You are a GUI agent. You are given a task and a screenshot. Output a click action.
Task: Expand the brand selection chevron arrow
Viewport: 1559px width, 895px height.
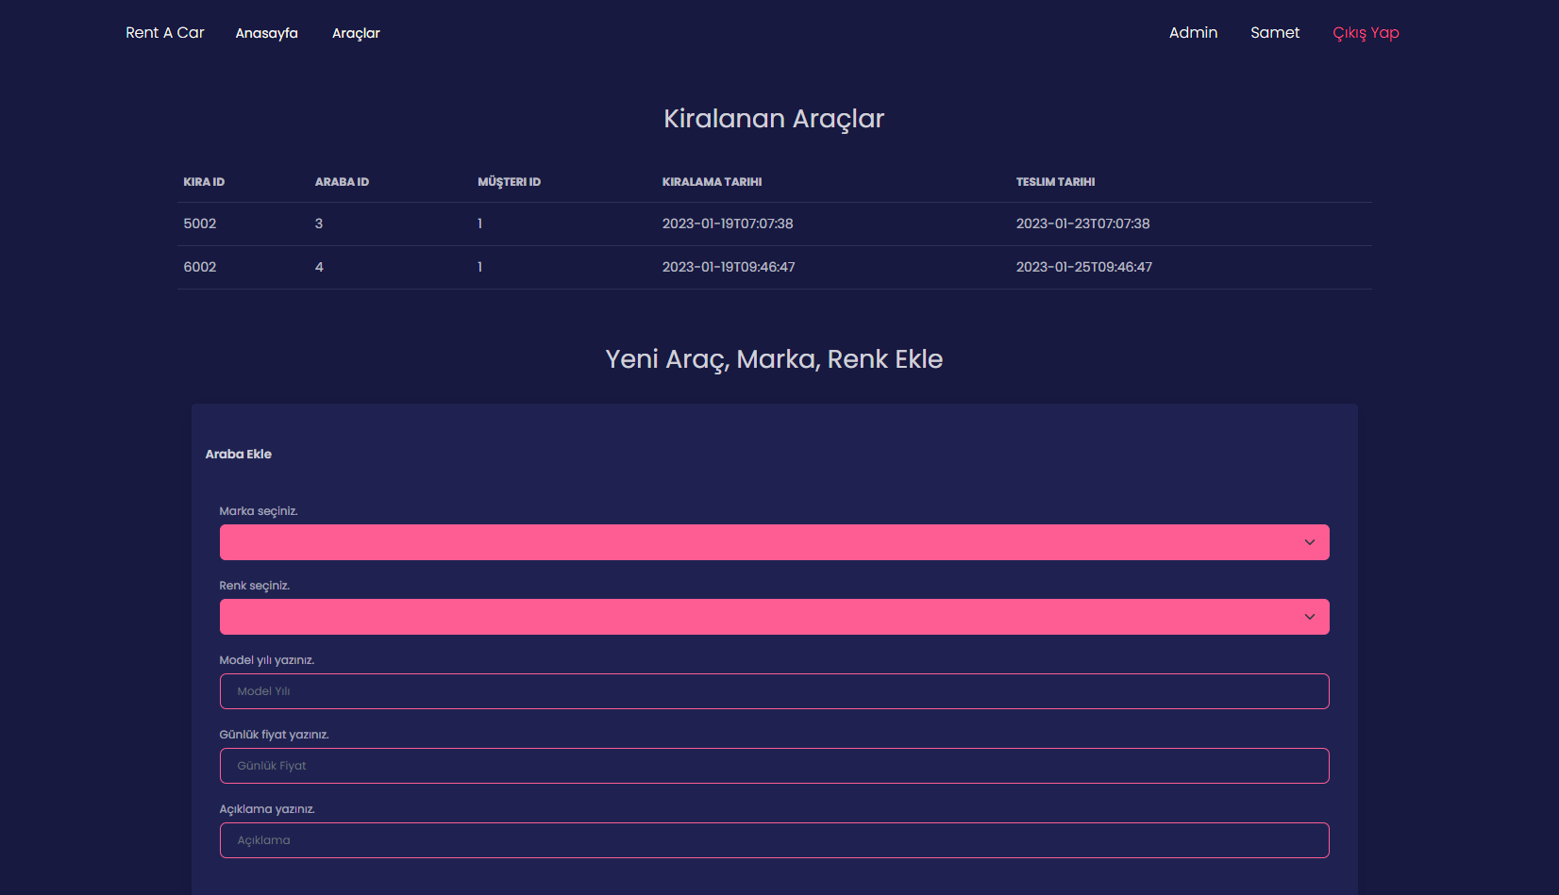coord(1309,541)
